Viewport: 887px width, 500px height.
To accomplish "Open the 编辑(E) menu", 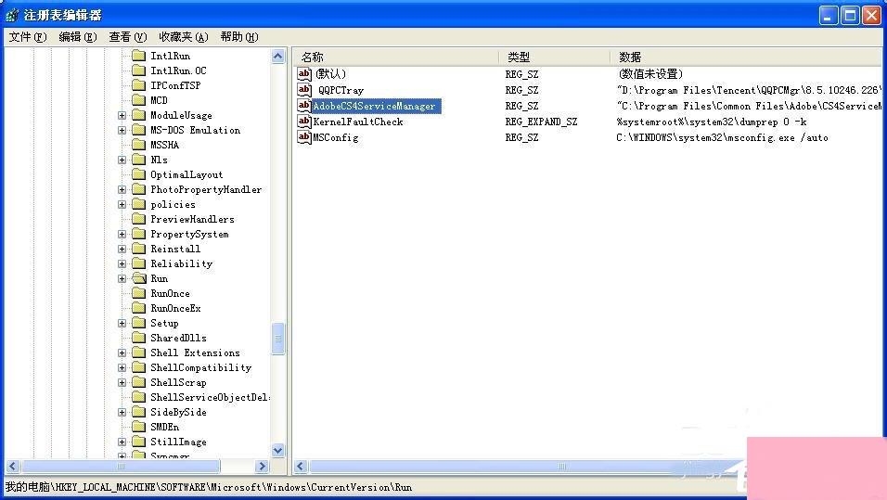I will click(78, 37).
